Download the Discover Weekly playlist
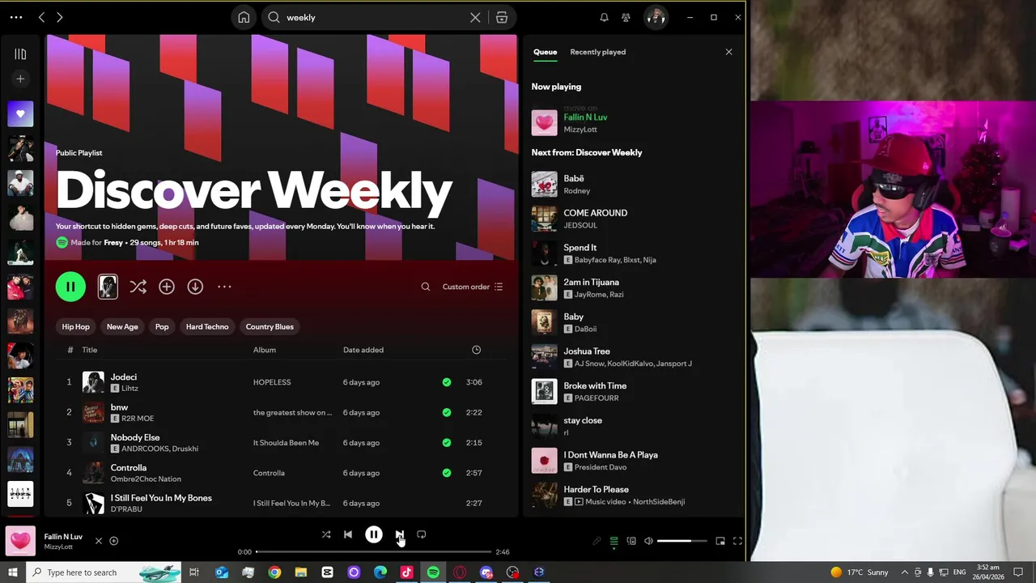 (195, 287)
